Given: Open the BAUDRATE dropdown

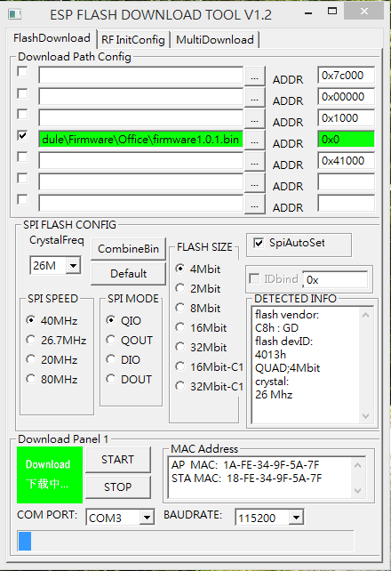Looking at the screenshot, I should pos(297,517).
